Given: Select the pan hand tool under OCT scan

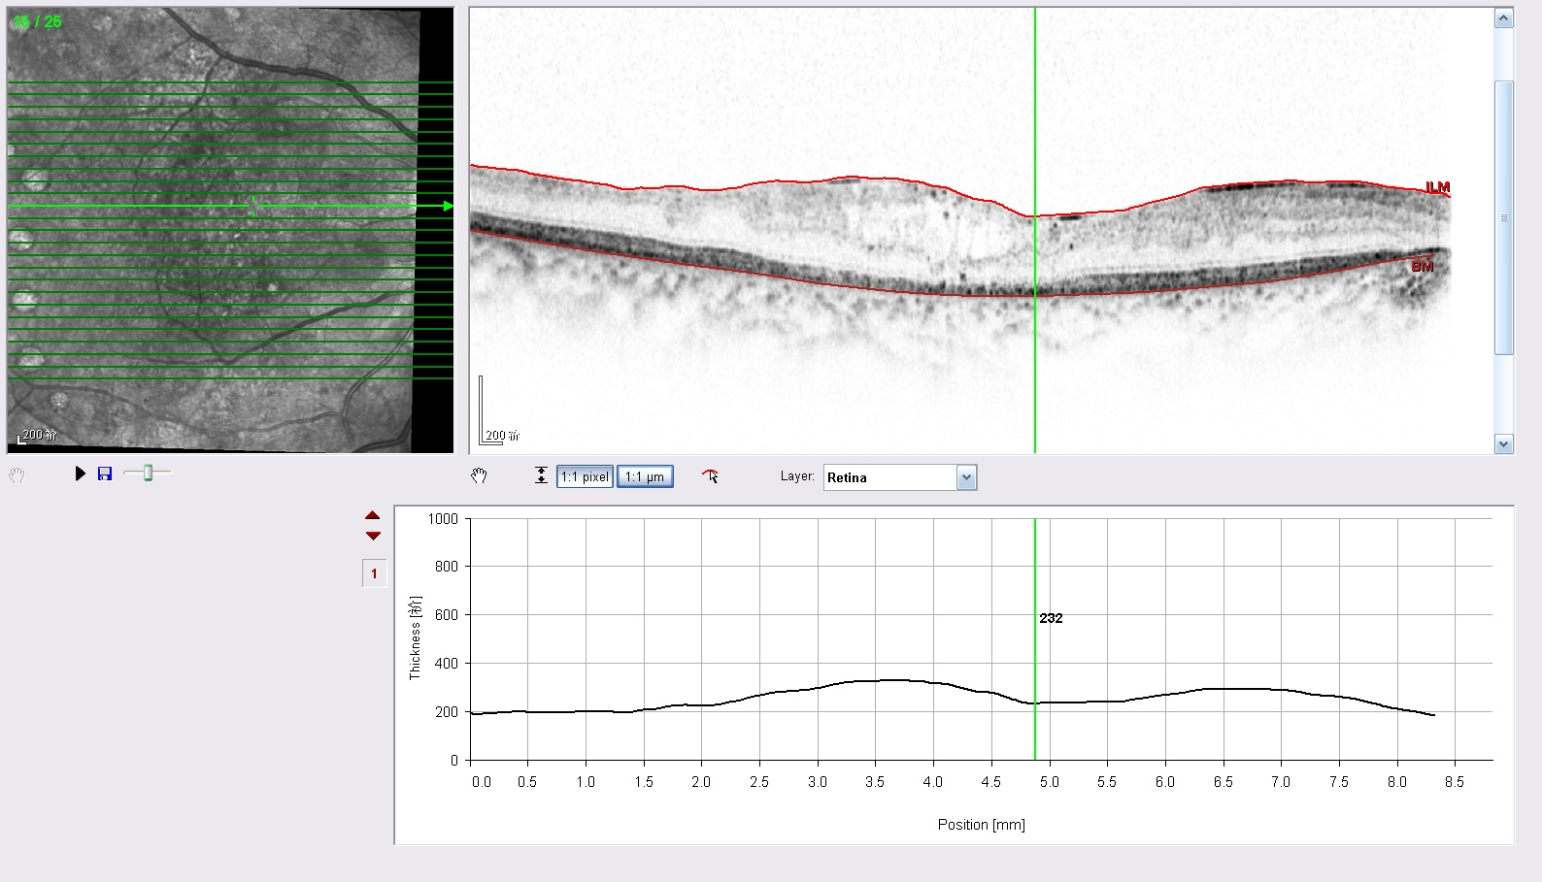Looking at the screenshot, I should coord(479,475).
